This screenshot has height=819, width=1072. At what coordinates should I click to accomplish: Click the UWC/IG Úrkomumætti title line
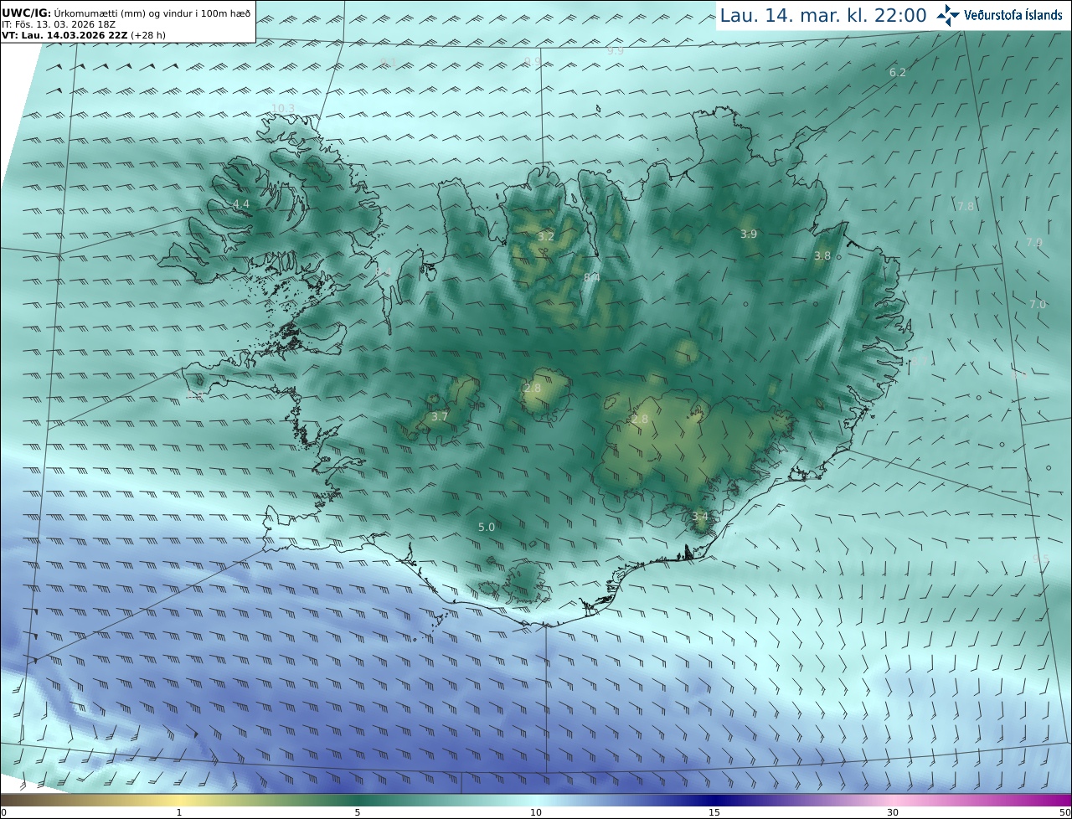coord(126,13)
